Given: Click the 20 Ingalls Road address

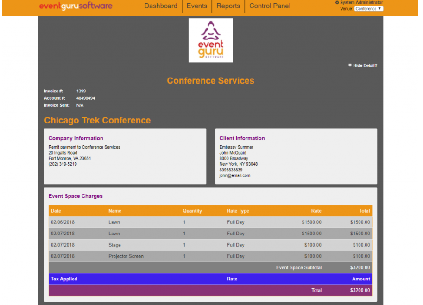Looking at the screenshot, I should (x=63, y=153).
